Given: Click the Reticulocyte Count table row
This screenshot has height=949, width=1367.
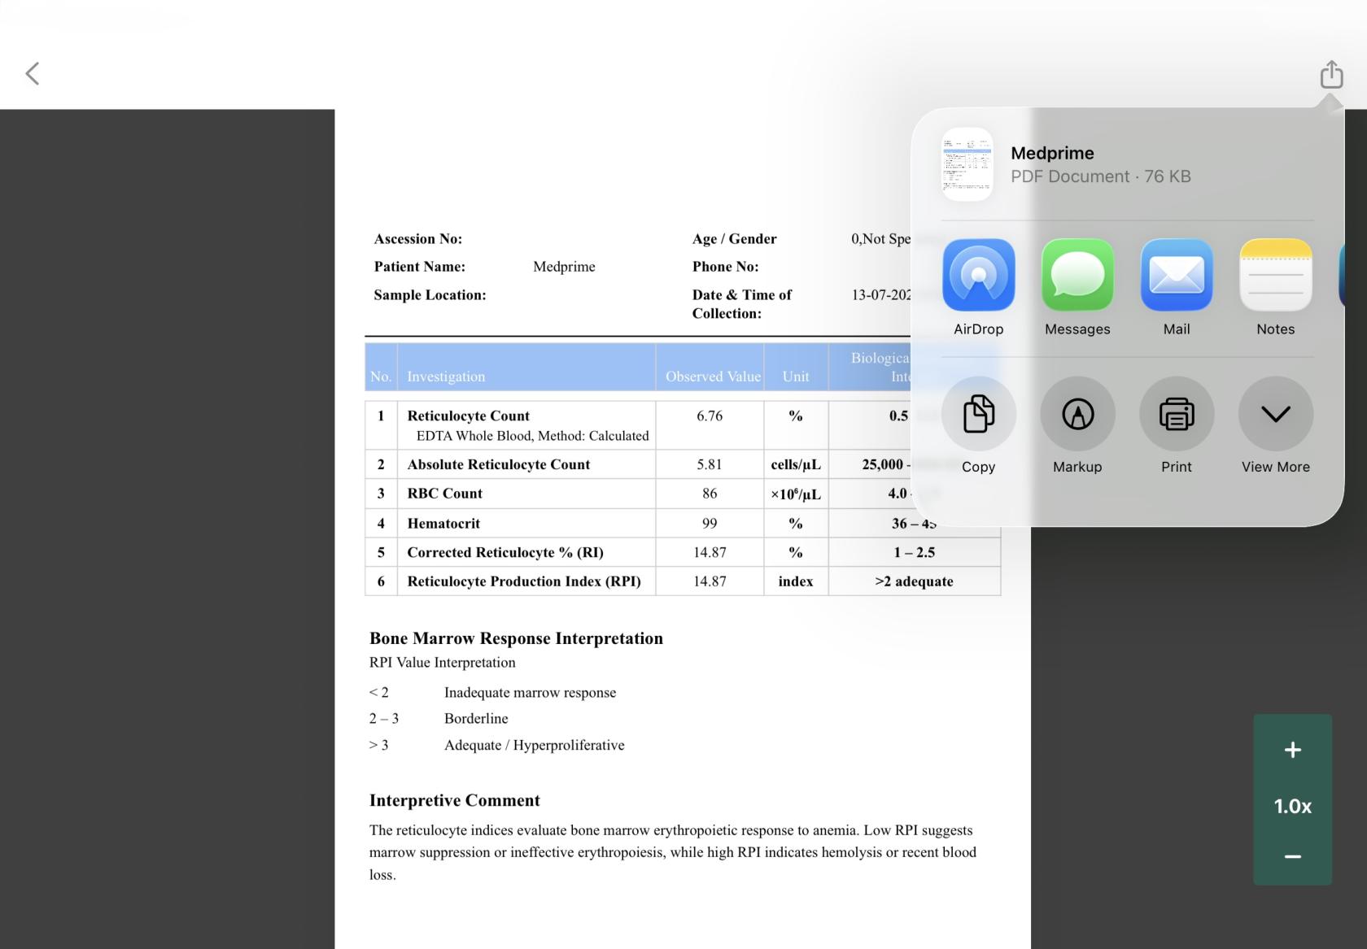Looking at the screenshot, I should pyautogui.click(x=683, y=424).
